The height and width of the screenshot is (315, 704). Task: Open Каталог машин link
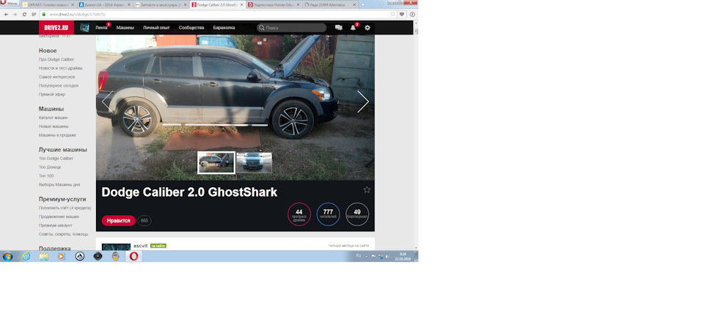click(53, 117)
